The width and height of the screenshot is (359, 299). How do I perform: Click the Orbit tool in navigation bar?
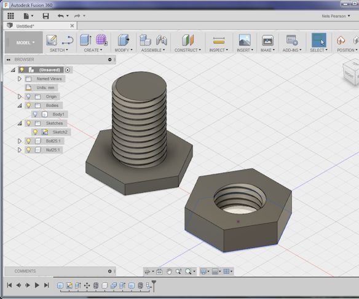tap(147, 271)
